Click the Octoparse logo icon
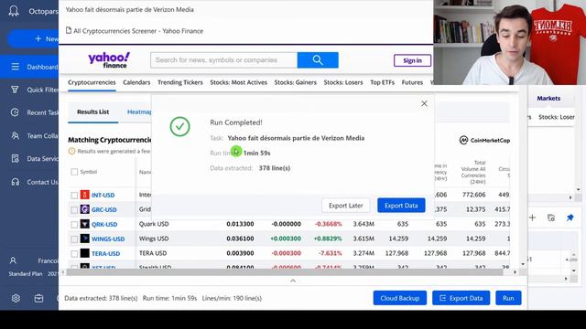586x329 pixels. pos(14,10)
